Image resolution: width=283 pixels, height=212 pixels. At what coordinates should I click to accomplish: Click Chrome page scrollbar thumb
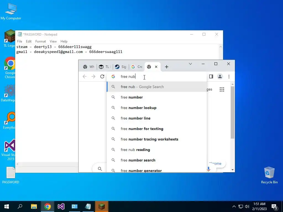pyautogui.click(x=232, y=112)
